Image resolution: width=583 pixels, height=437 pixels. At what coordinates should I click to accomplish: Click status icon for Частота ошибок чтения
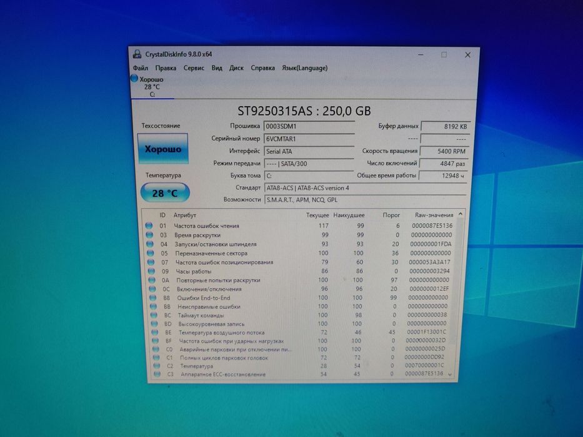tap(149, 225)
